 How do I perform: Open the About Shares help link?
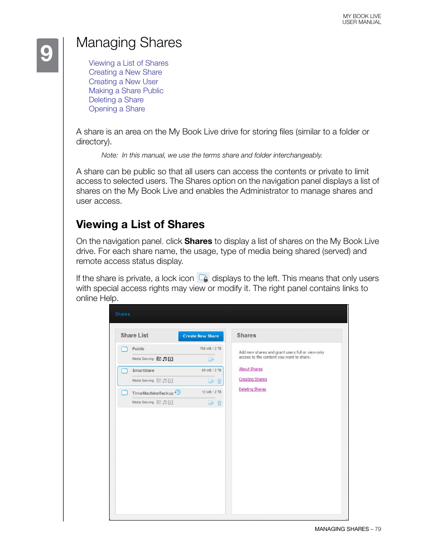[251, 369]
